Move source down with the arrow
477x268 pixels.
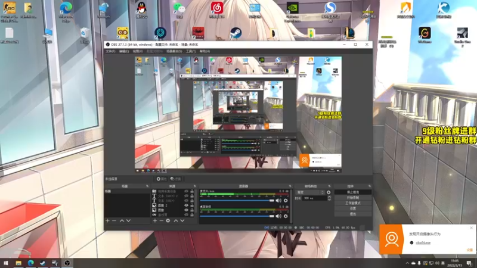(x=182, y=220)
